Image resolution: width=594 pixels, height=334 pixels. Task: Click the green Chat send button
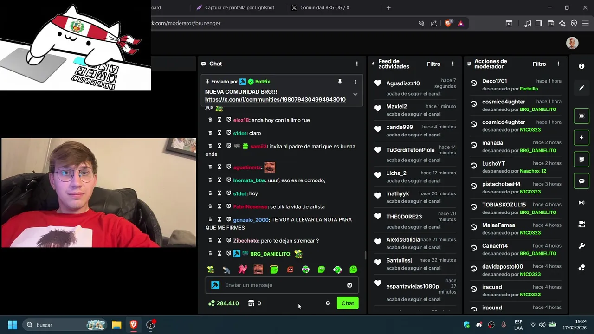[348, 303]
